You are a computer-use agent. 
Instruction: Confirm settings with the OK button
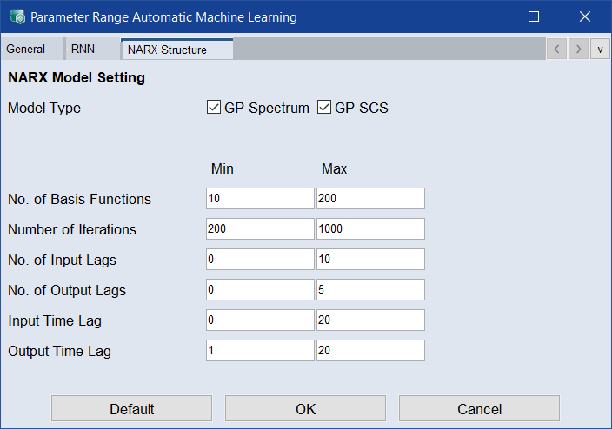tap(305, 409)
